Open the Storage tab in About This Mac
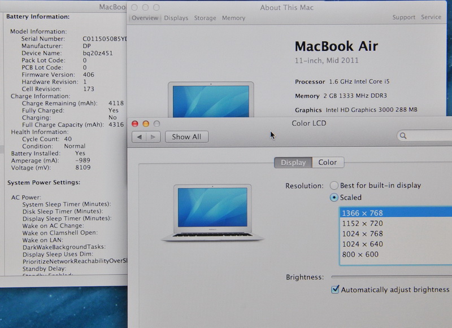The height and width of the screenshot is (328, 452). click(x=205, y=18)
